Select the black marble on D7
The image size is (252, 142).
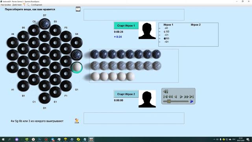(x=44, y=24)
